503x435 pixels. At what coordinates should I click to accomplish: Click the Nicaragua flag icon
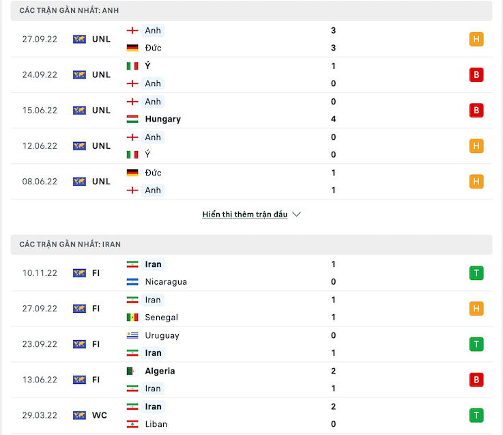[132, 282]
